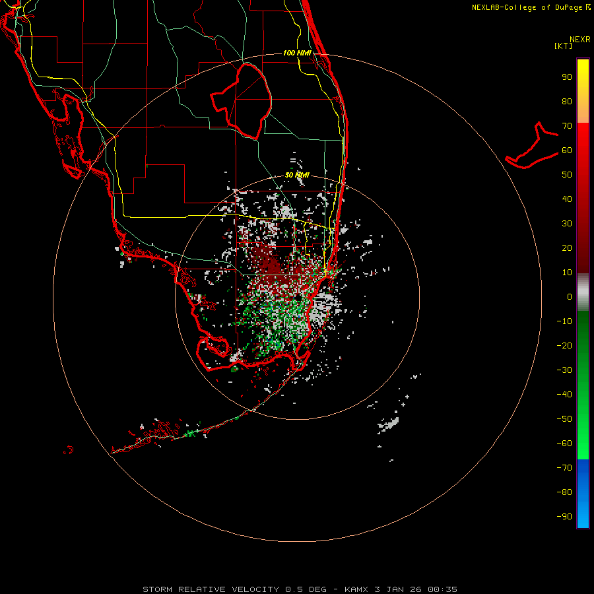Click the 60 value on velocity scale
The height and width of the screenshot is (594, 594).
coord(567,150)
